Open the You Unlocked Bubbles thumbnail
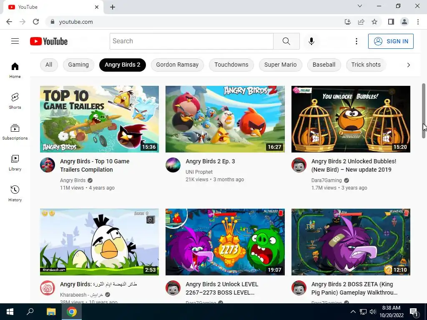The image size is (427, 320). click(351, 119)
